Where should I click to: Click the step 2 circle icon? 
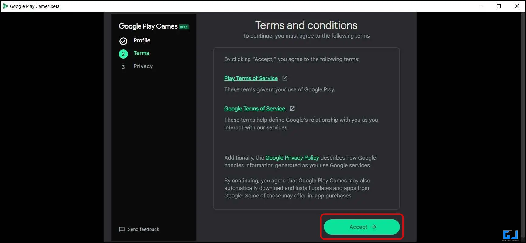pos(123,54)
